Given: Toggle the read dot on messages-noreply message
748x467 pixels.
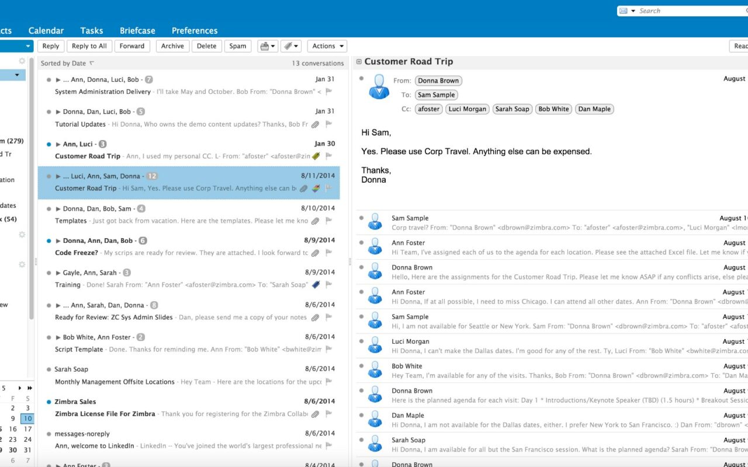Looking at the screenshot, I should pos(49,434).
